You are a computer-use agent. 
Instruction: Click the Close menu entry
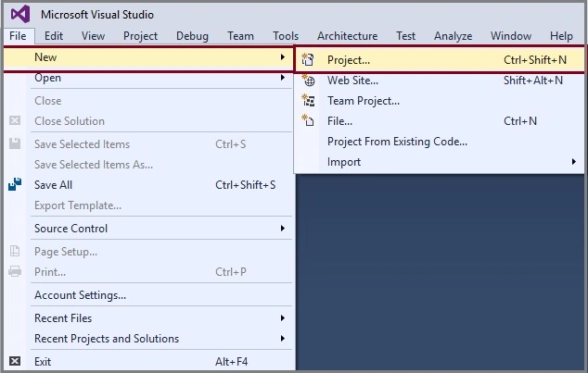(148, 101)
